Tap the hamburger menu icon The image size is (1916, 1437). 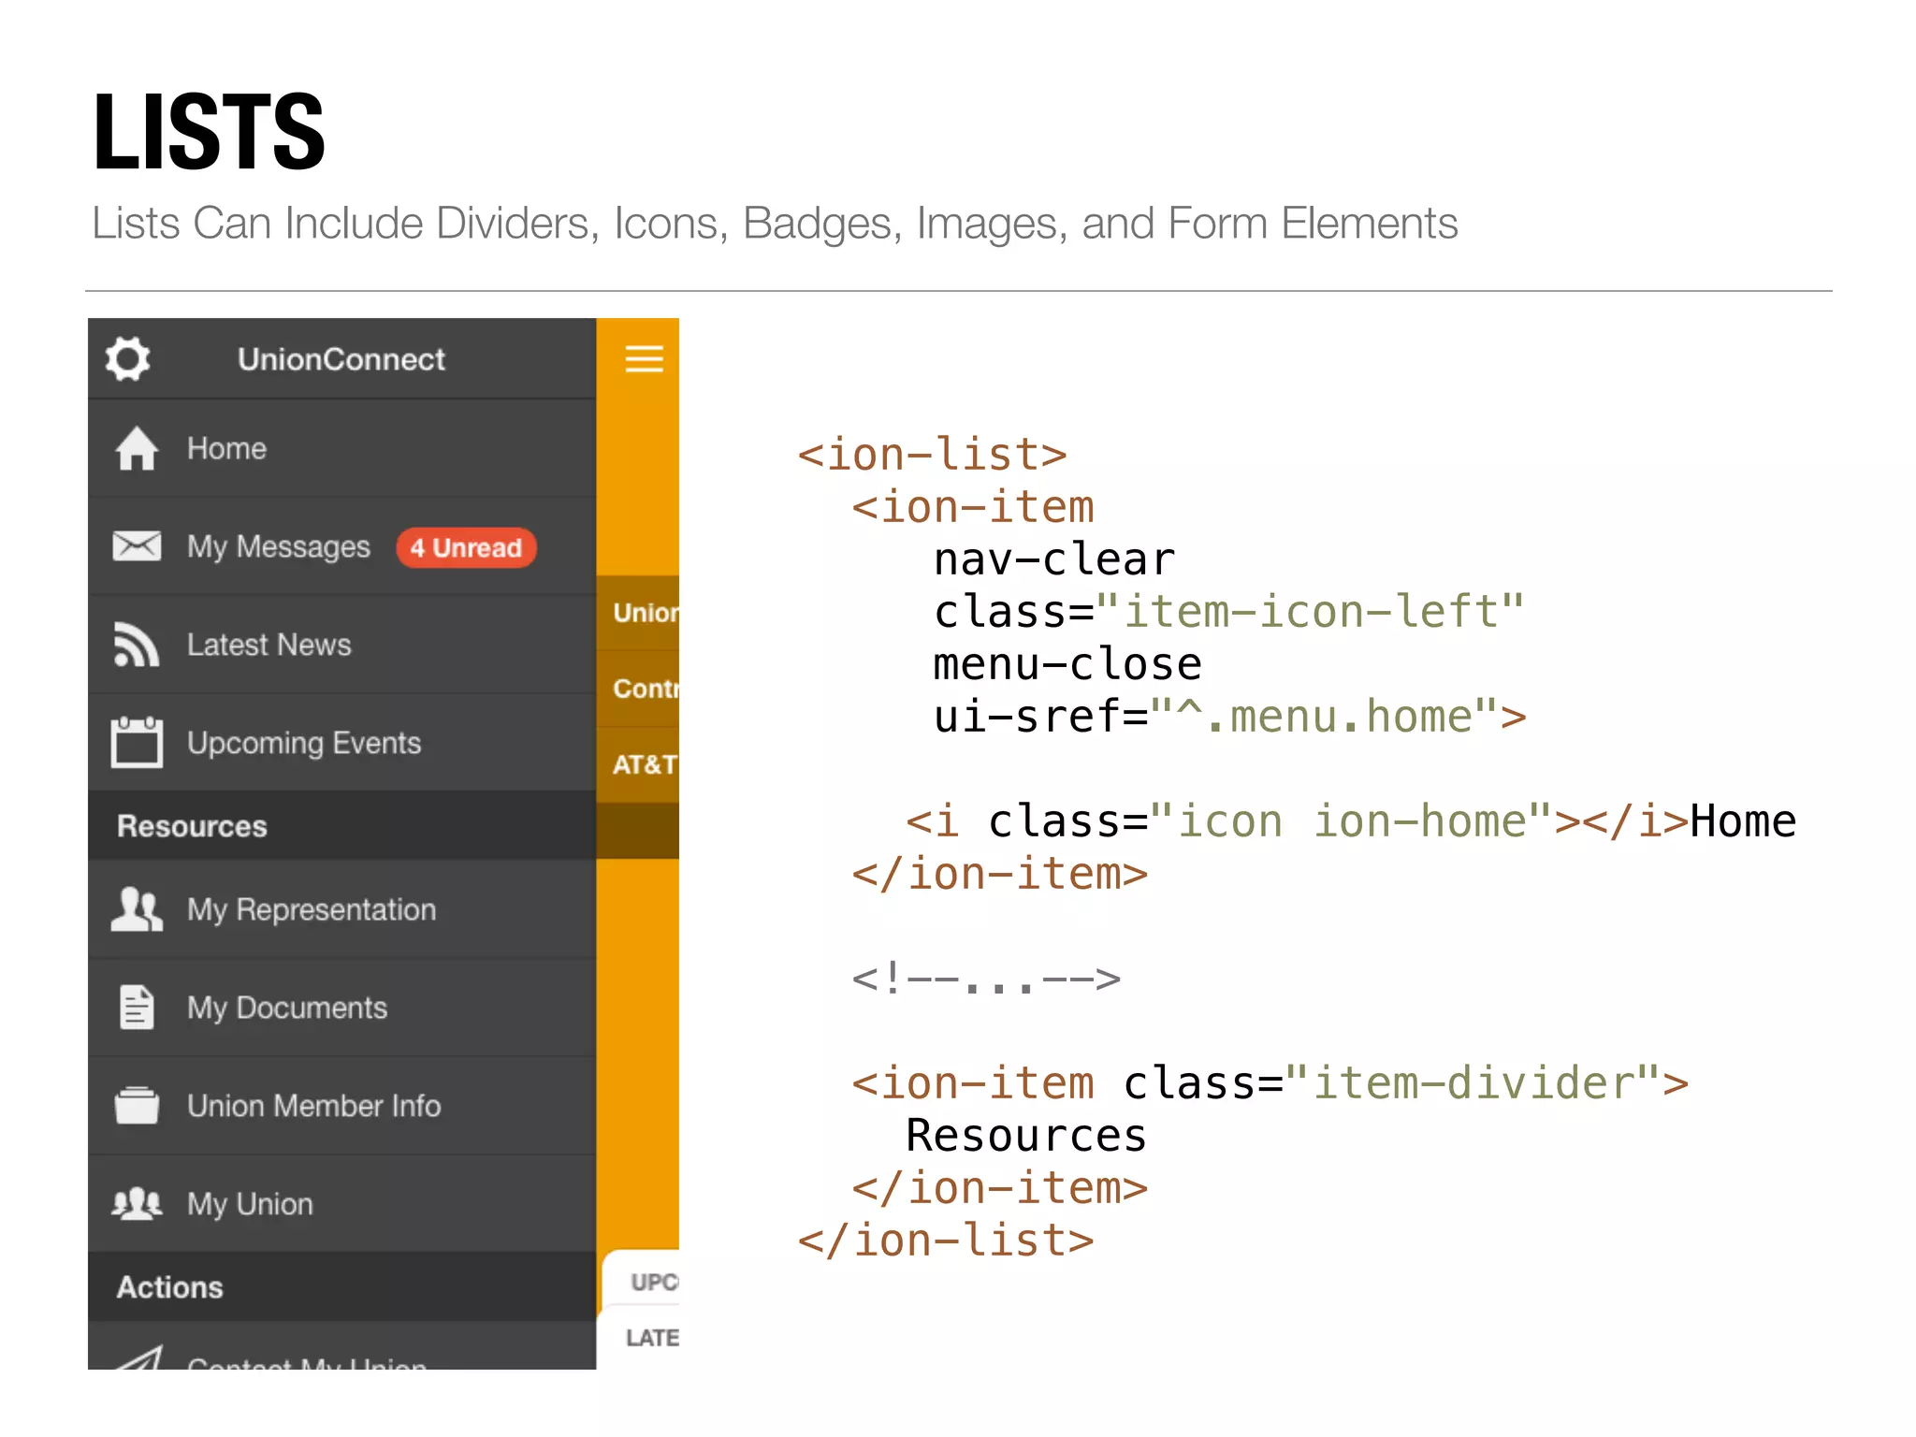[644, 359]
